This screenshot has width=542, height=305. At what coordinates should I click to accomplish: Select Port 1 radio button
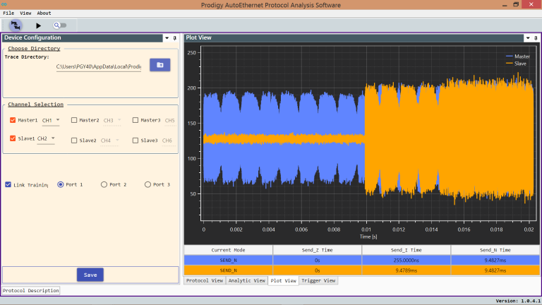pos(61,185)
